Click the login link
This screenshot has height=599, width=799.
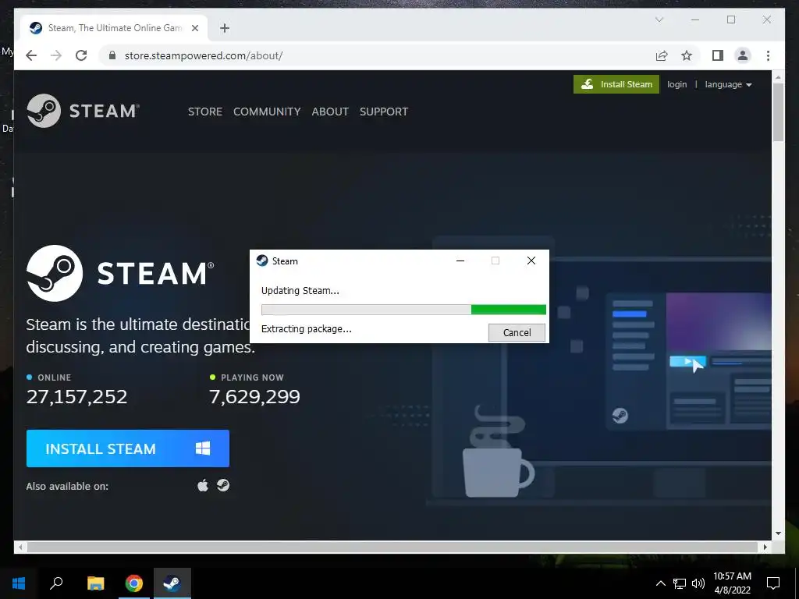pos(676,84)
